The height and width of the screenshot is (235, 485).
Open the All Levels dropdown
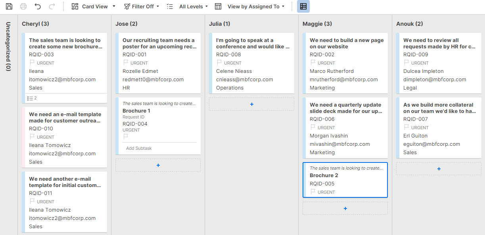[190, 6]
